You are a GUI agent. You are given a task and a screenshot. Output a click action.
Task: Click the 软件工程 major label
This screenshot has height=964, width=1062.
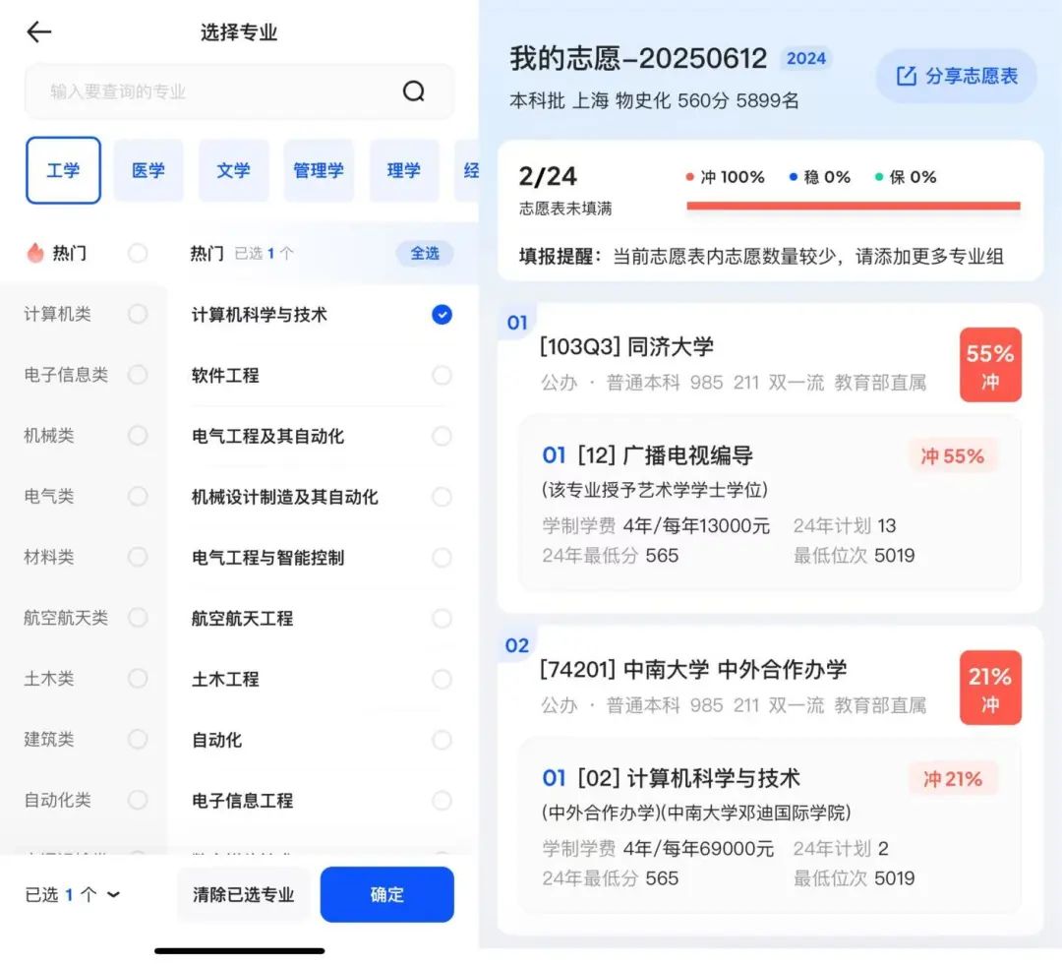pyautogui.click(x=225, y=376)
